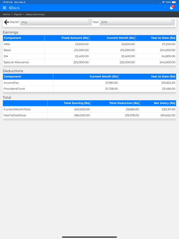Click HRA year to date 27,200.00

[168, 44]
